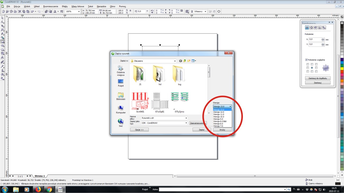Click the Cut scissors toolbar icon
The width and height of the screenshot is (344, 193).
(x=20, y=11)
